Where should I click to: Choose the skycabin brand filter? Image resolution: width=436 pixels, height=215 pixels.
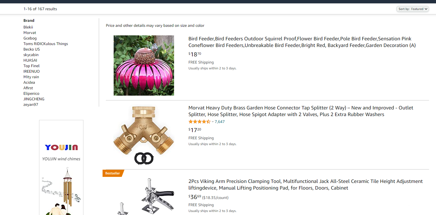click(x=31, y=55)
